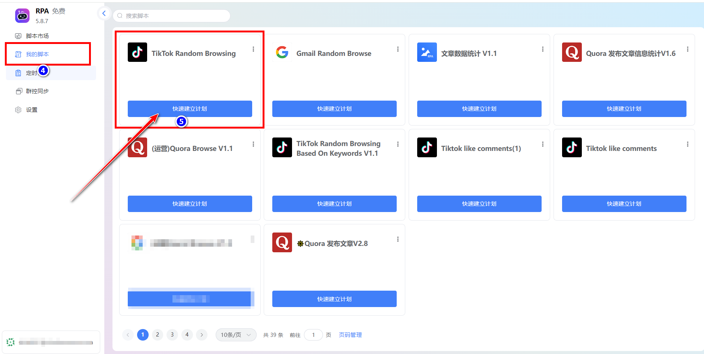The image size is (704, 354).
Task: Go to the next page with the right arrow
Action: [202, 335]
